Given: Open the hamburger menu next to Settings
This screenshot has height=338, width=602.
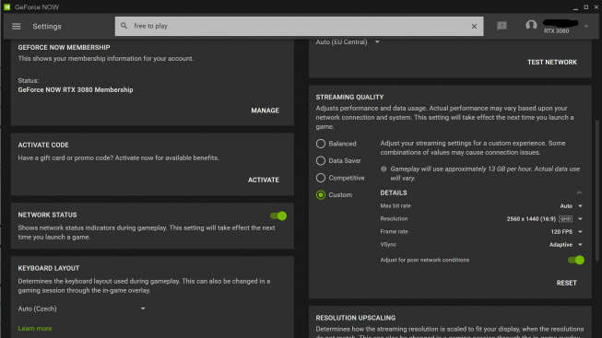Looking at the screenshot, I should coord(16,26).
